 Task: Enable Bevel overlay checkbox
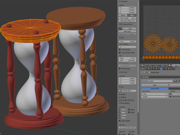coord(129,112)
